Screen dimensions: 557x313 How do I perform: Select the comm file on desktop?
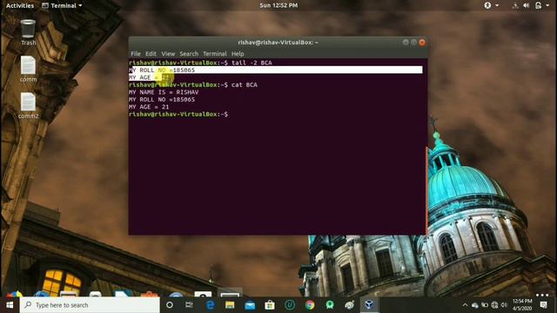[x=28, y=69]
